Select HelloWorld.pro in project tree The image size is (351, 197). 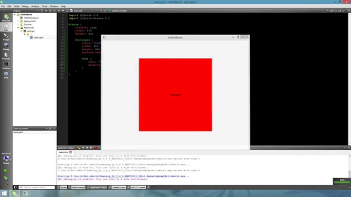point(31,18)
